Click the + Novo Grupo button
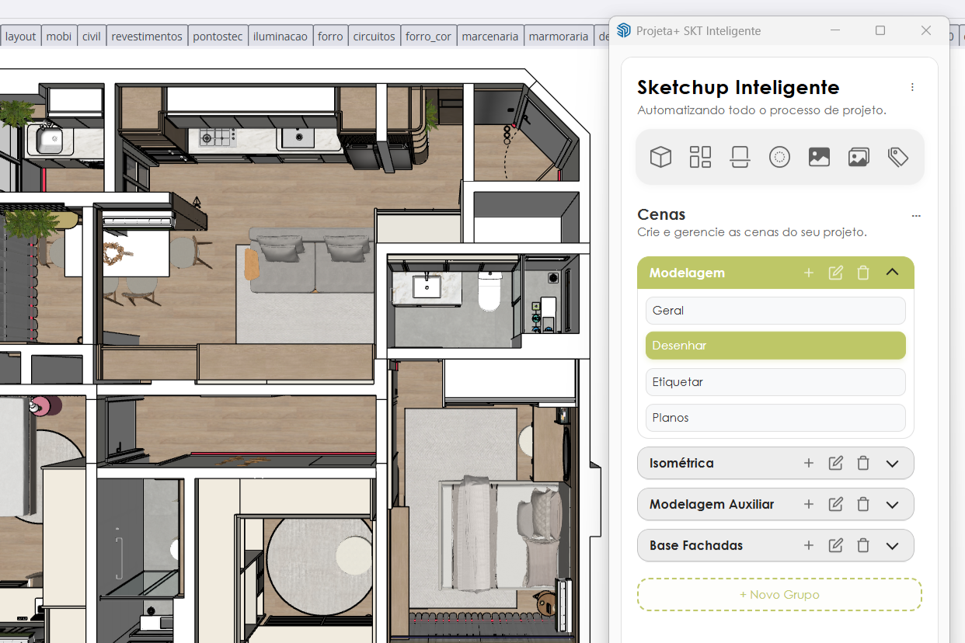Viewport: 965px width, 643px height. point(779,594)
